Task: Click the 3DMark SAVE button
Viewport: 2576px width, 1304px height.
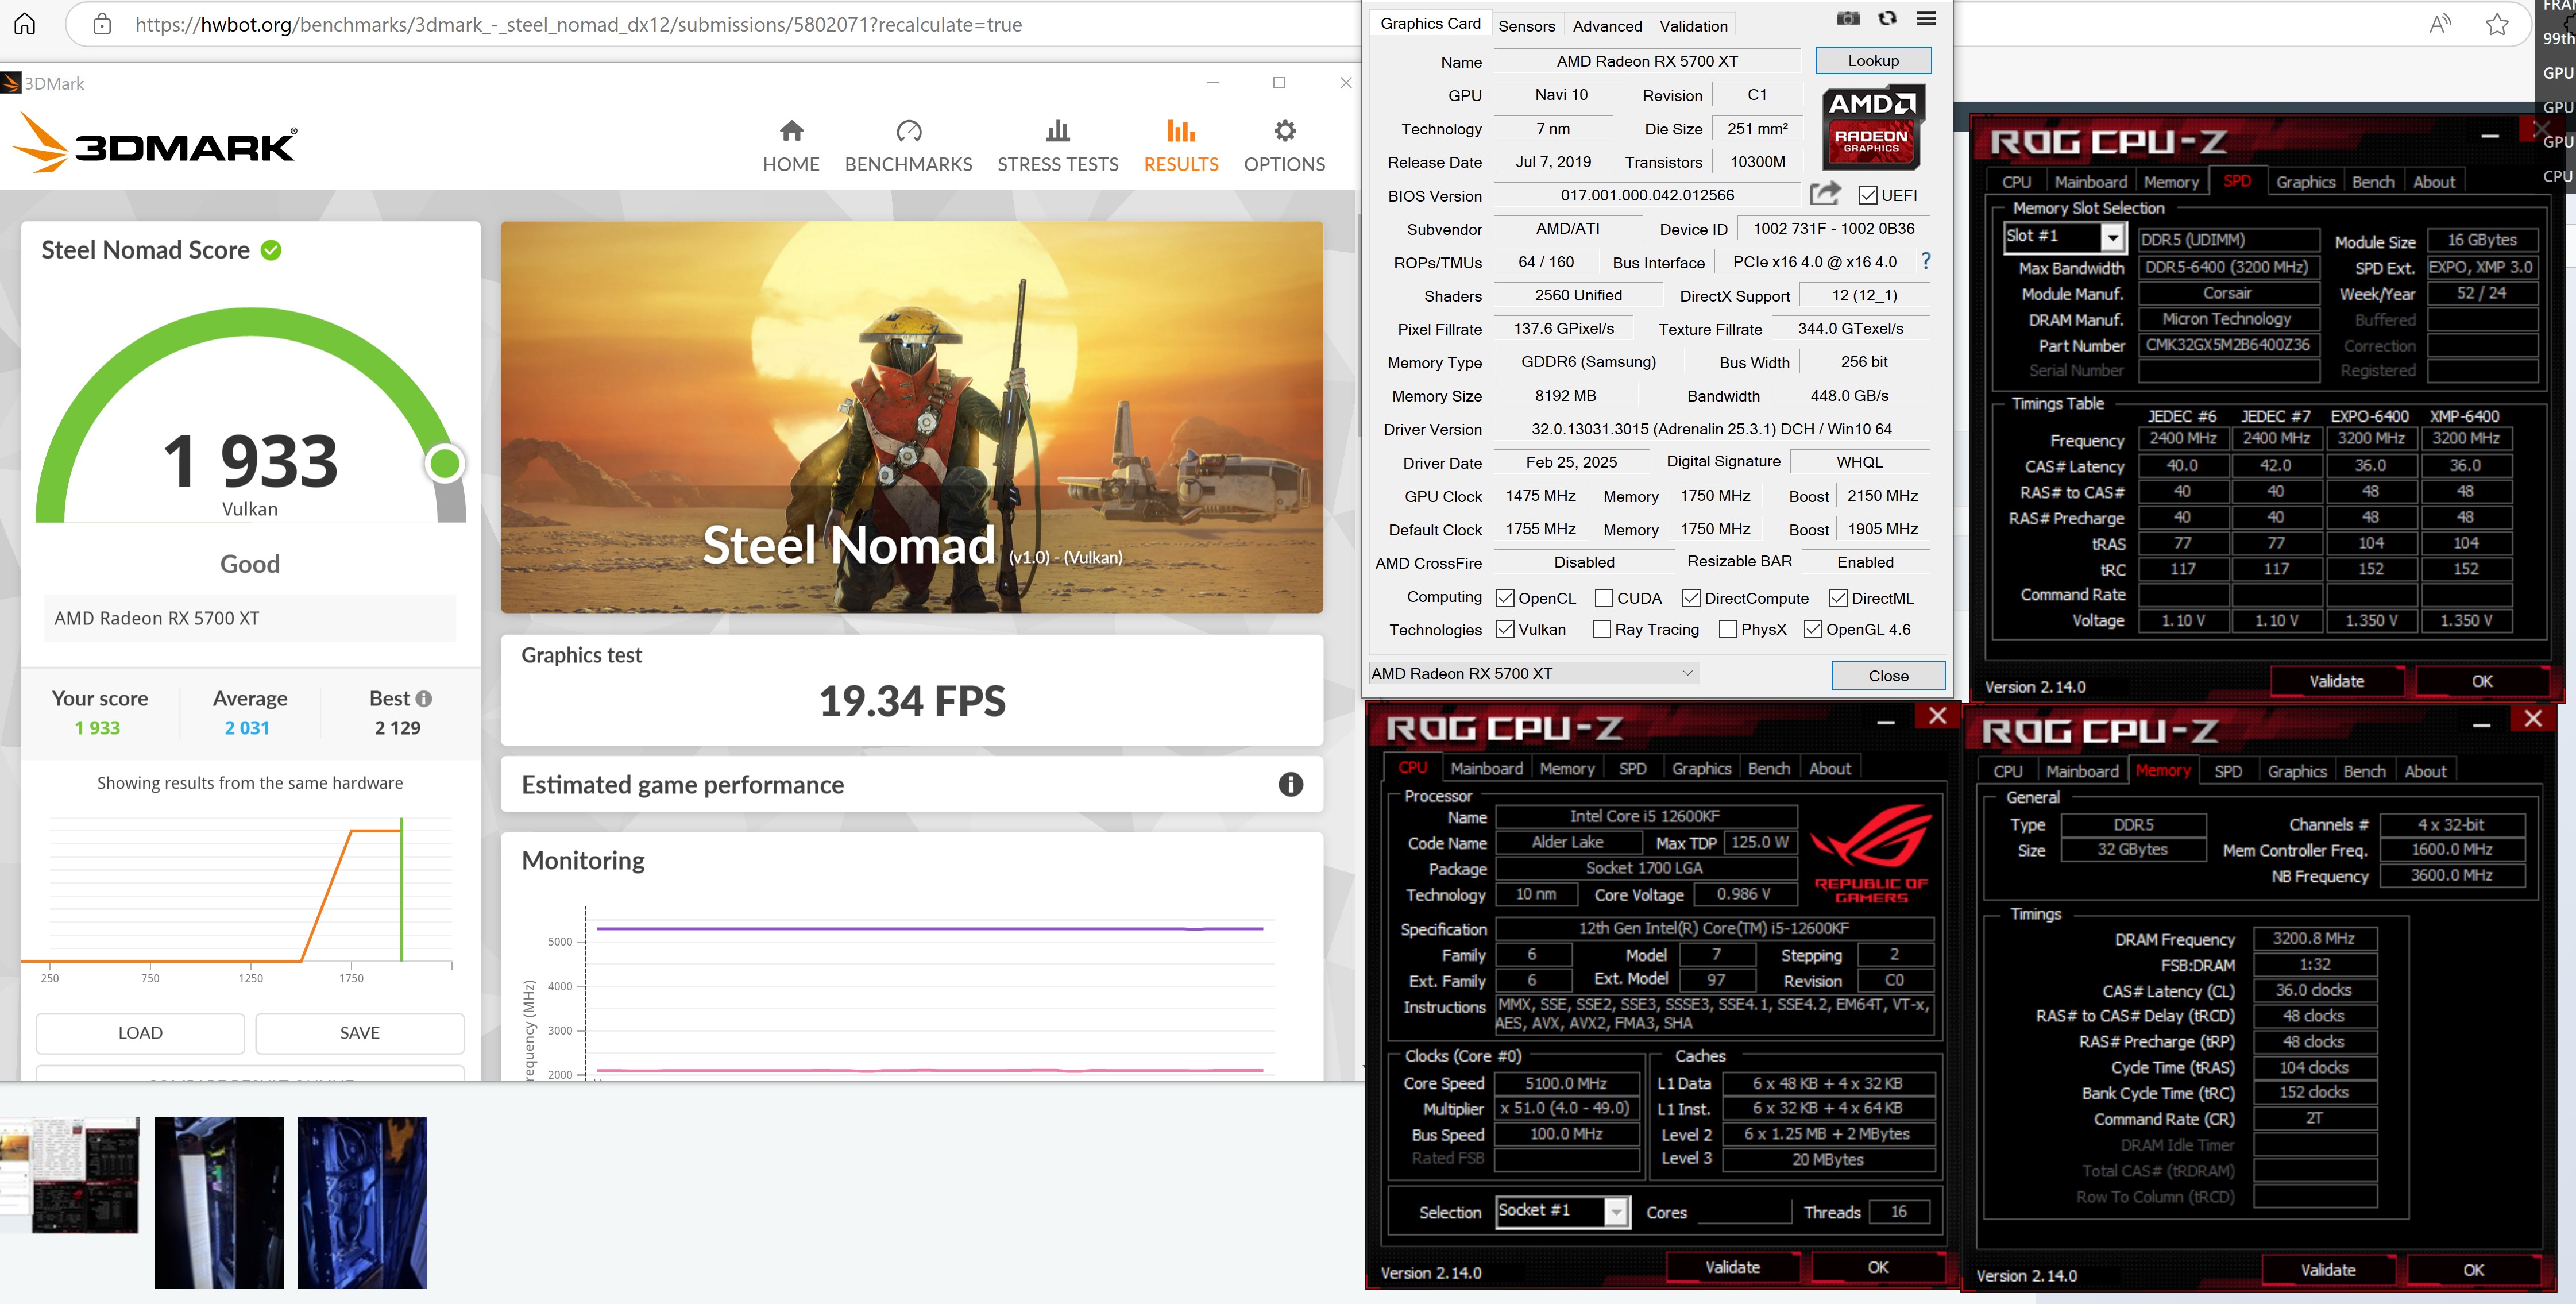Action: pyautogui.click(x=359, y=1033)
